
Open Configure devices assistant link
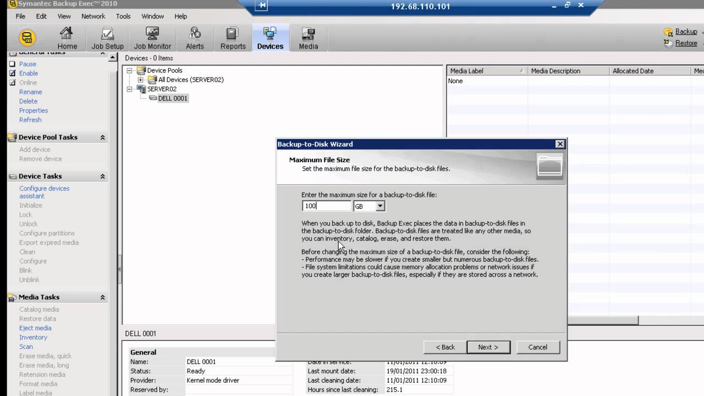point(45,192)
